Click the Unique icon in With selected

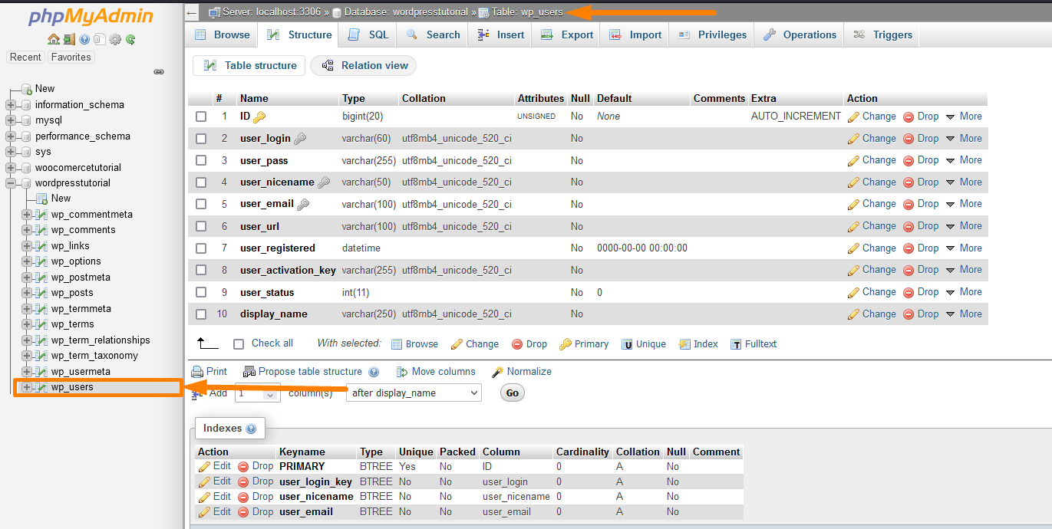tap(627, 344)
